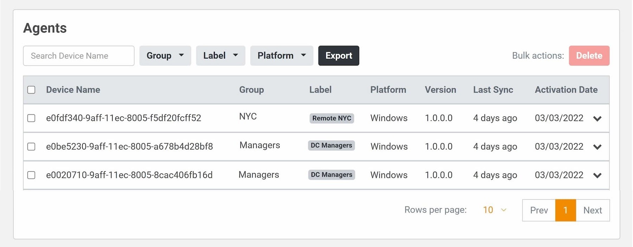This screenshot has width=633, height=247.
Task: Click the Export button
Action: 339,56
